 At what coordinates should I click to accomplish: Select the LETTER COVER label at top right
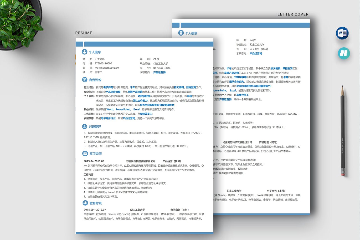point(293,14)
